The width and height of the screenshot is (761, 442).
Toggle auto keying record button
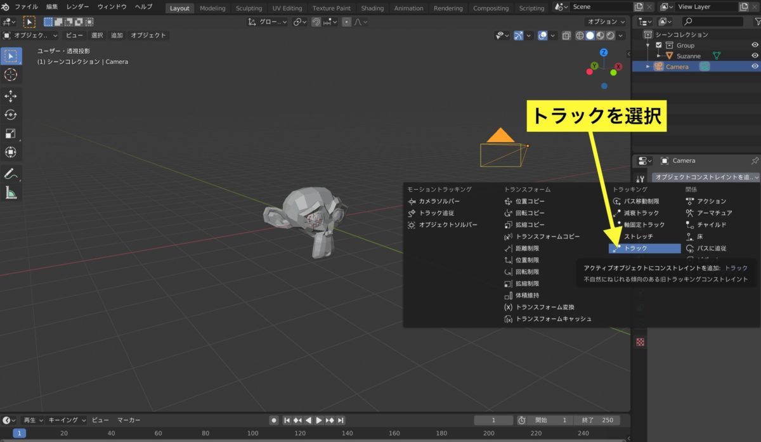click(274, 420)
